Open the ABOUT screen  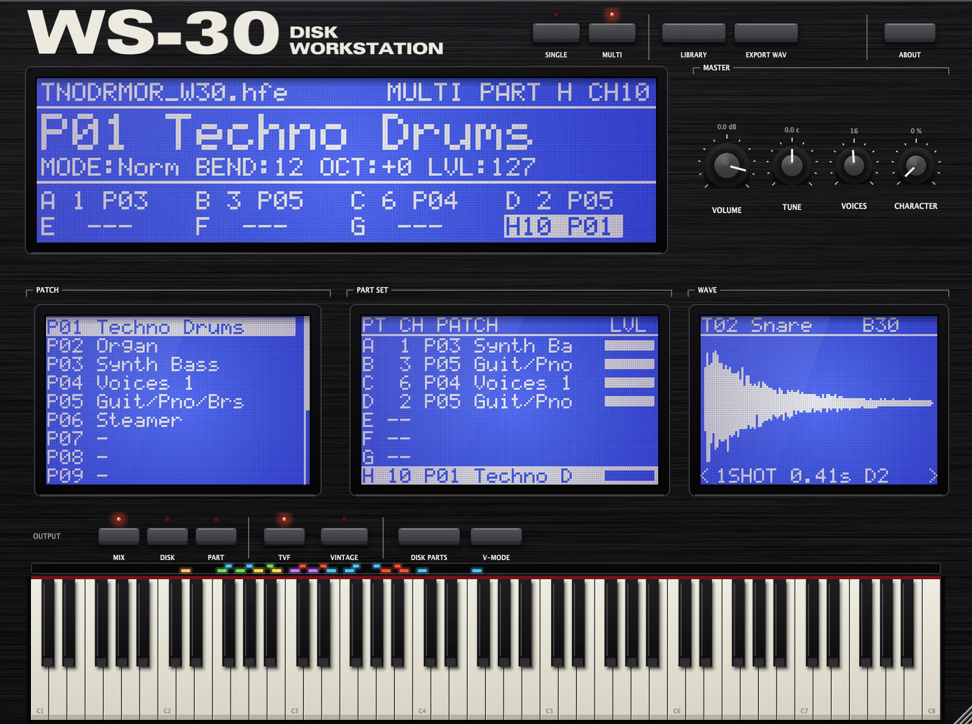pyautogui.click(x=909, y=33)
